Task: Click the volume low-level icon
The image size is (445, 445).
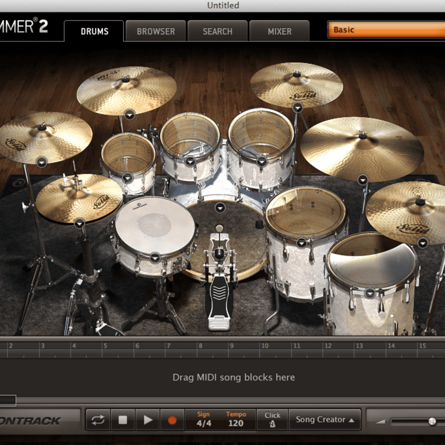Action: click(380, 421)
